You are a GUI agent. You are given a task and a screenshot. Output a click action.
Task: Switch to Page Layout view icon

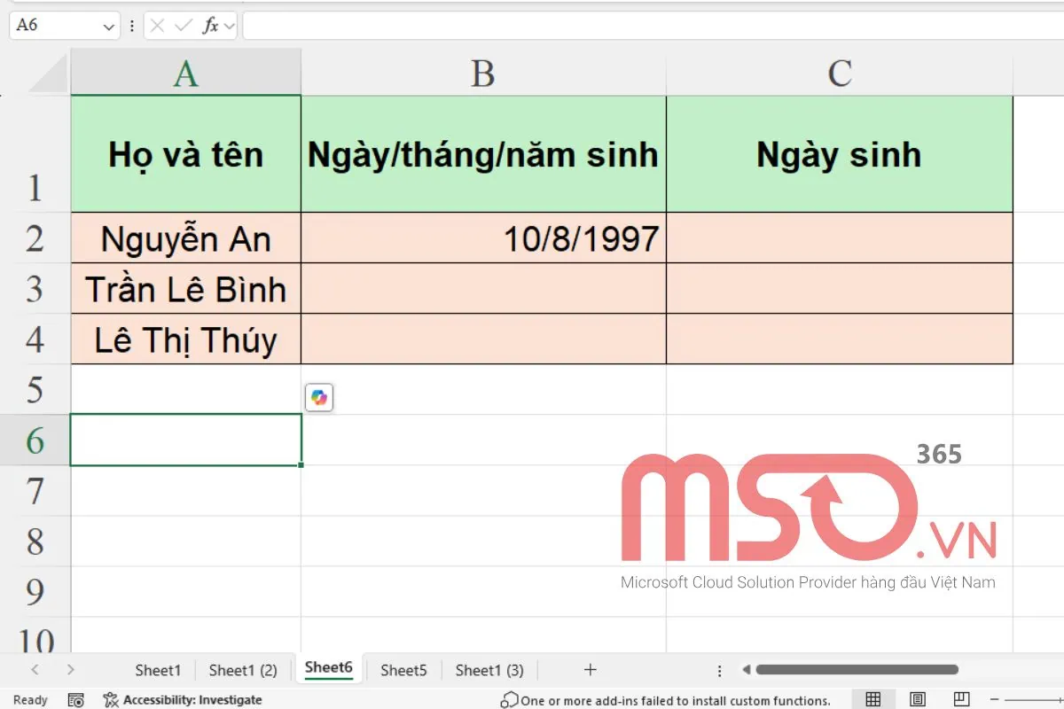pos(918,698)
